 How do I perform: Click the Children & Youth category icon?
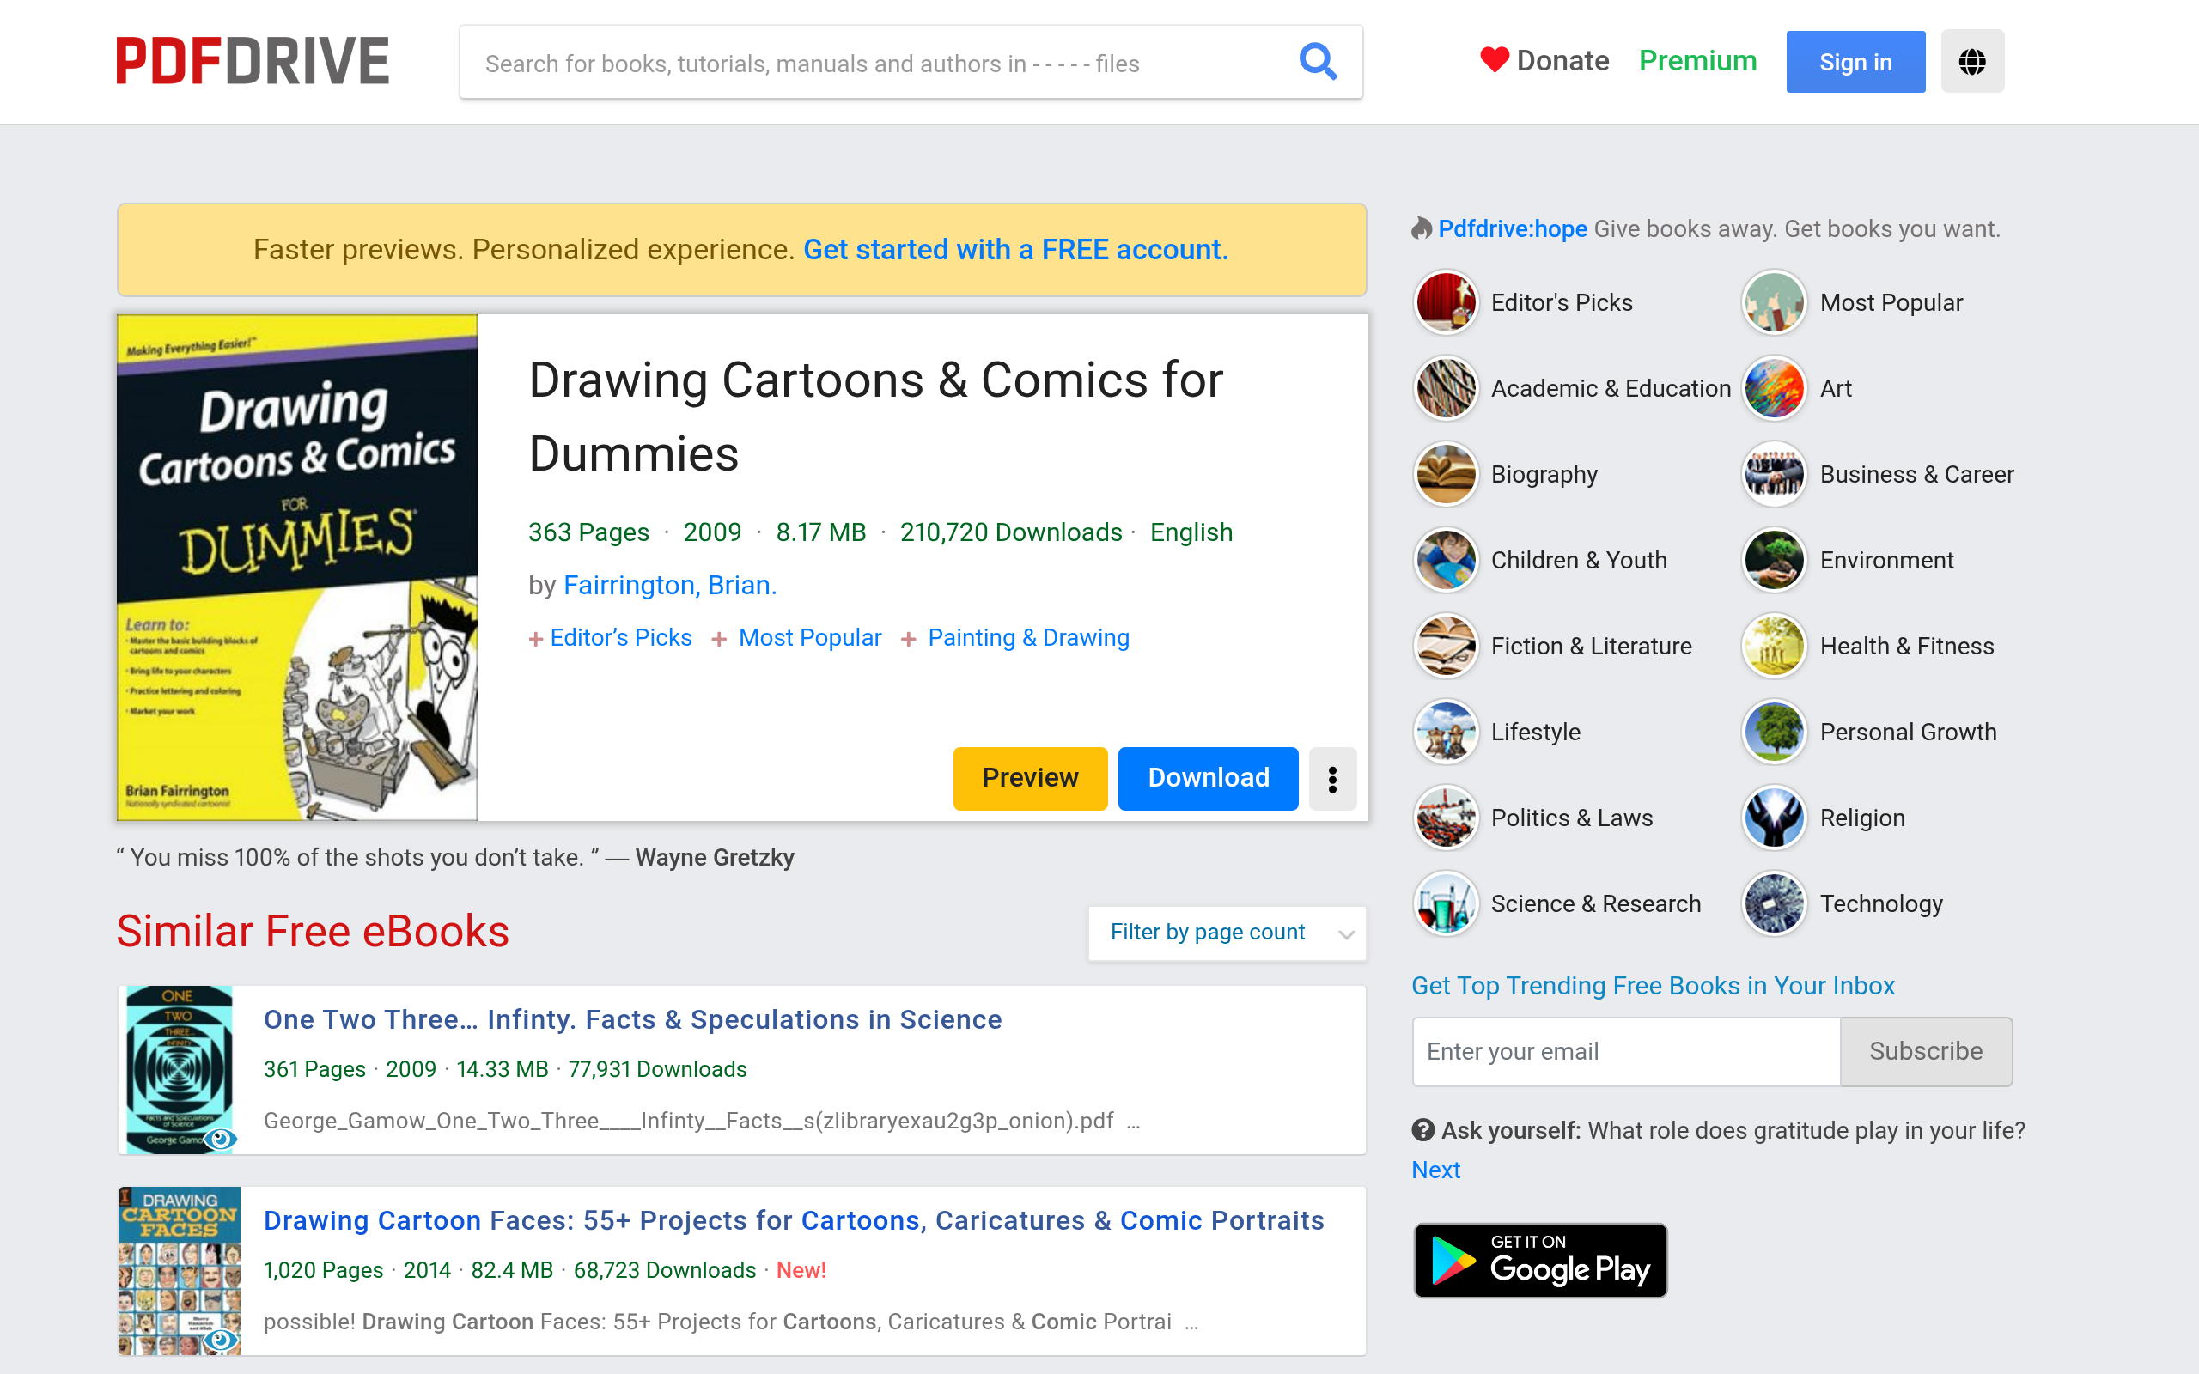(x=1446, y=560)
